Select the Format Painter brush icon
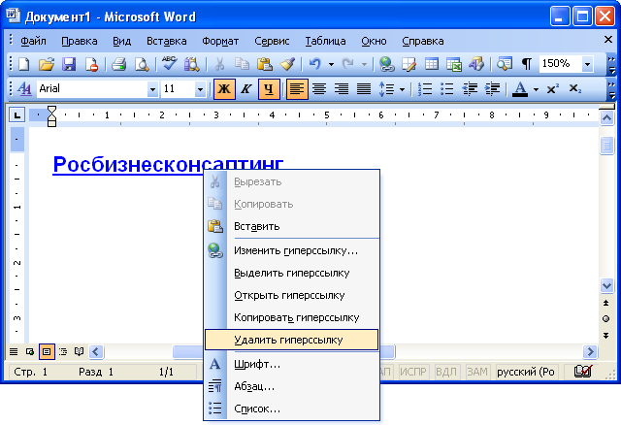 [287, 64]
